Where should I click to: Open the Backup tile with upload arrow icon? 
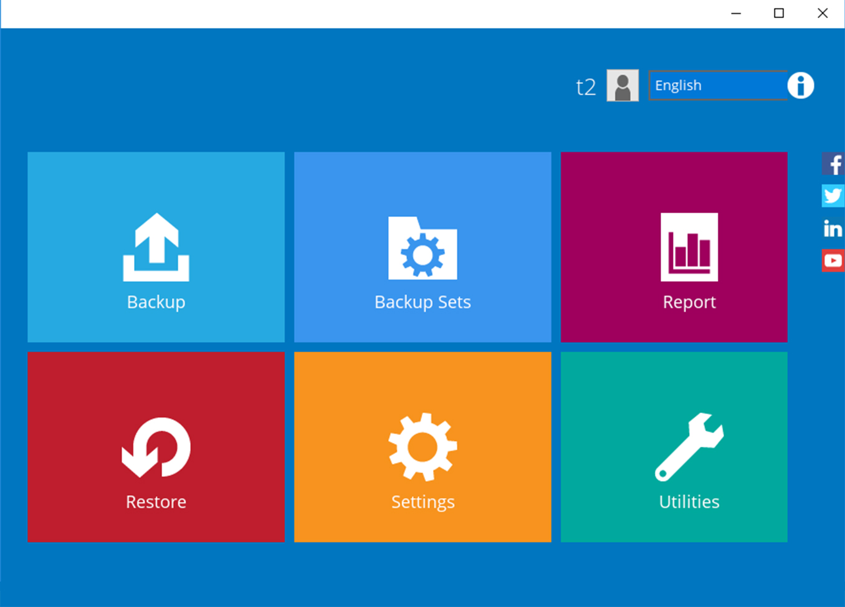tap(156, 247)
